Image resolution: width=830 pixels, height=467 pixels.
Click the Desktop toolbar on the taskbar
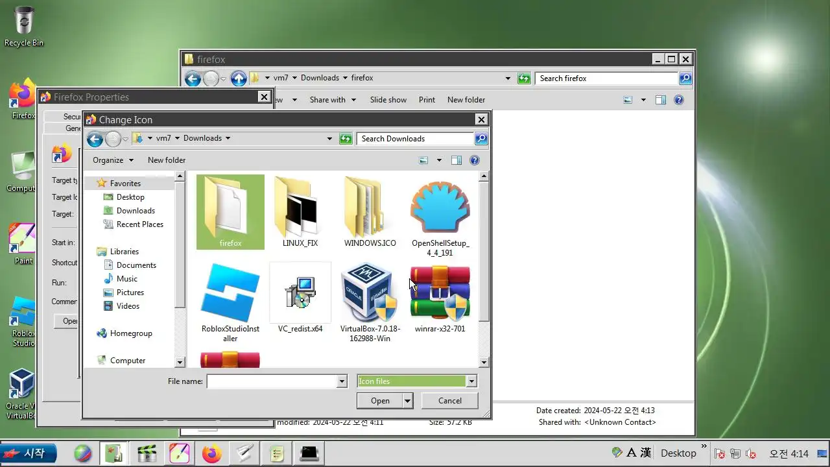point(678,453)
